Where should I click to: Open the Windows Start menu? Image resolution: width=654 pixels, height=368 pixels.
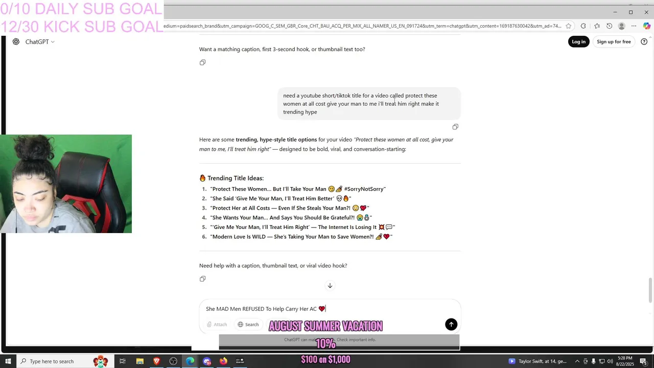tap(8, 361)
